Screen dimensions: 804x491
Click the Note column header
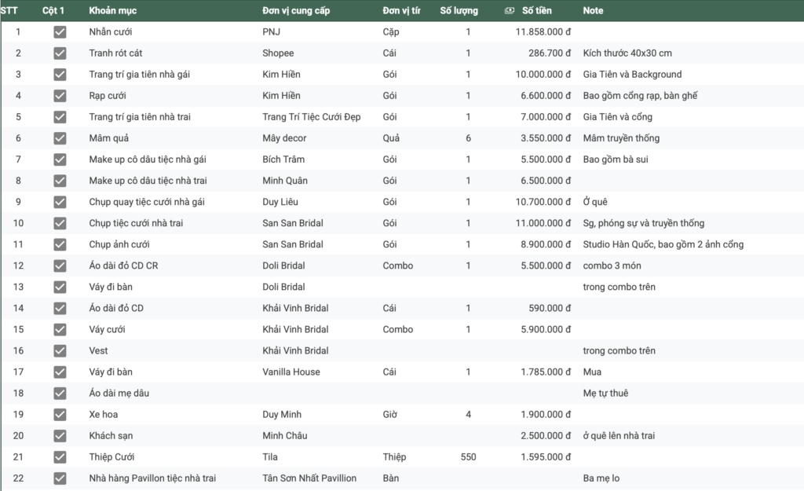(593, 10)
